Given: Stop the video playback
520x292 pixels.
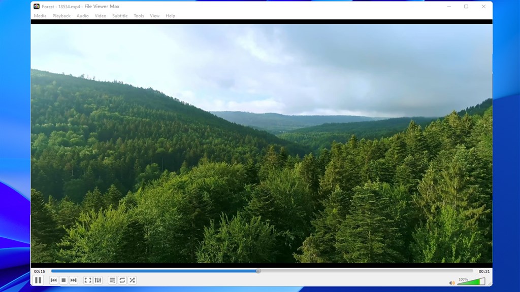Looking at the screenshot, I should [x=63, y=280].
